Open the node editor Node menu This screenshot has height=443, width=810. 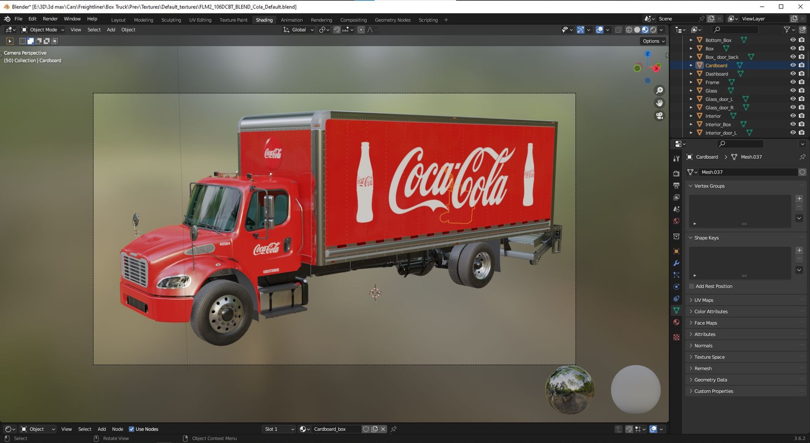(x=117, y=429)
